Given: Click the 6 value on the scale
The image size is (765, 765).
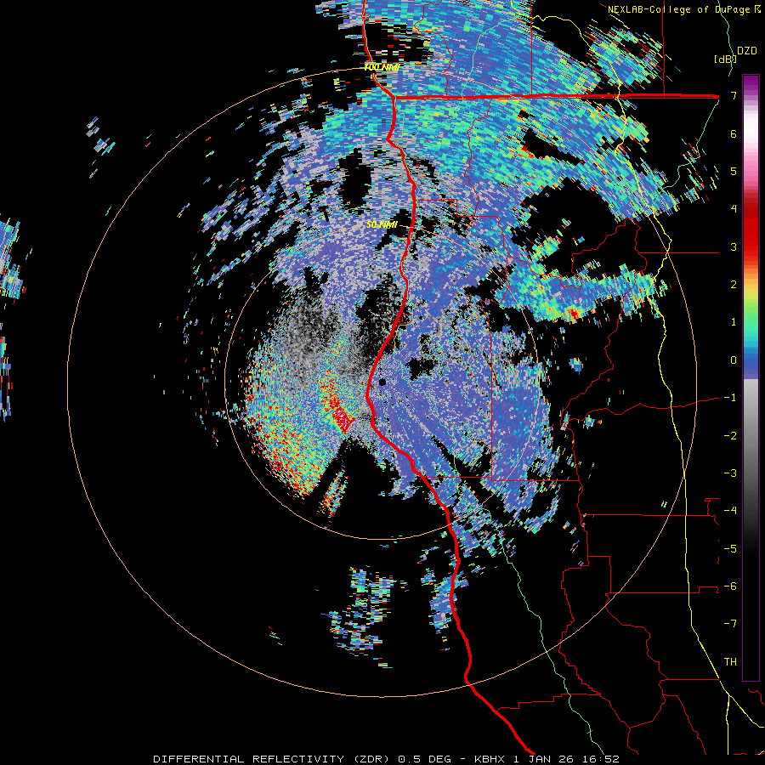Looking at the screenshot, I should coord(734,133).
